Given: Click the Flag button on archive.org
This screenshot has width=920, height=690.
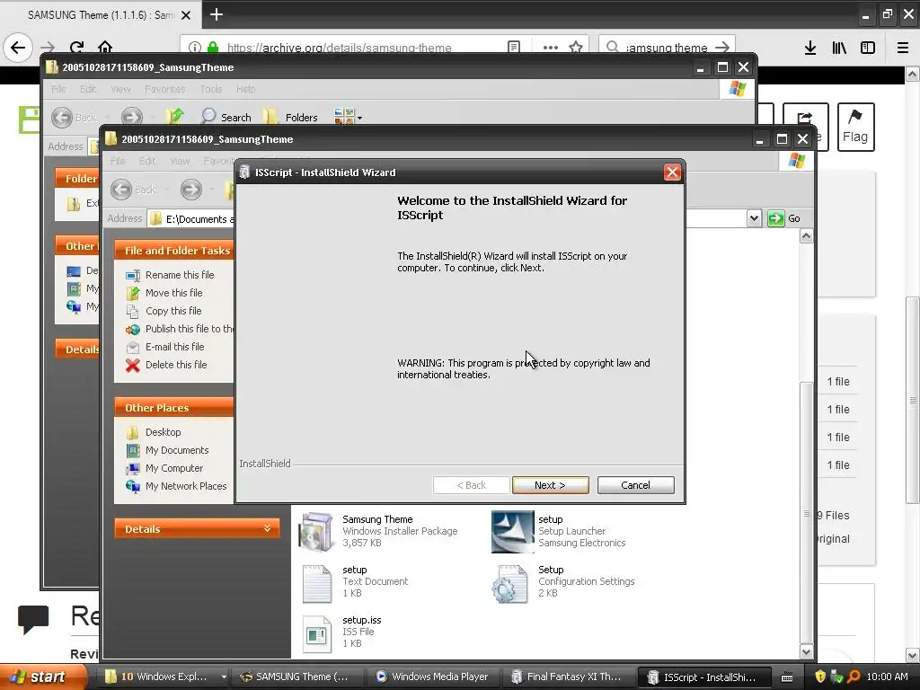Looking at the screenshot, I should click(855, 127).
